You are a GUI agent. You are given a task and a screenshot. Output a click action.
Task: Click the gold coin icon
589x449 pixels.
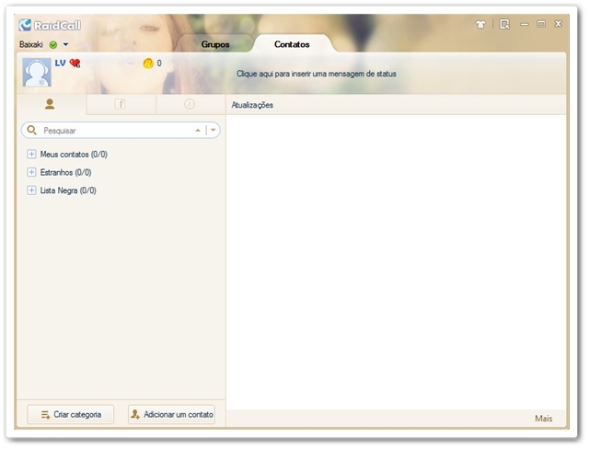[x=147, y=63]
